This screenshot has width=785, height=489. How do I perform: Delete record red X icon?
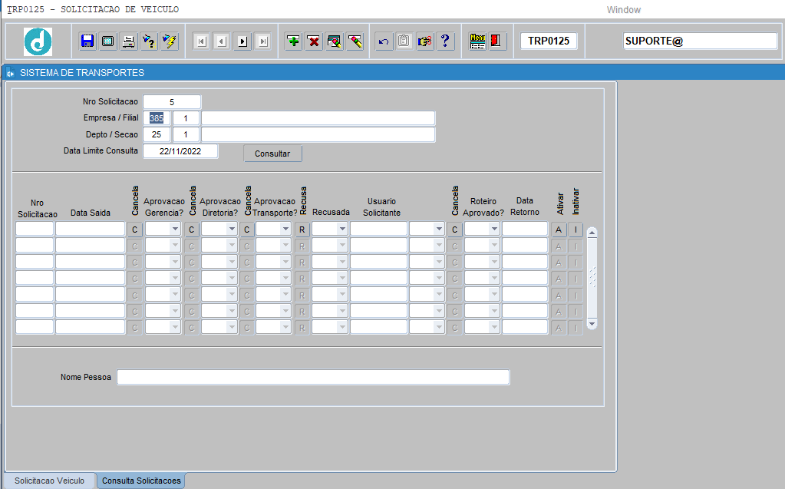pos(314,41)
